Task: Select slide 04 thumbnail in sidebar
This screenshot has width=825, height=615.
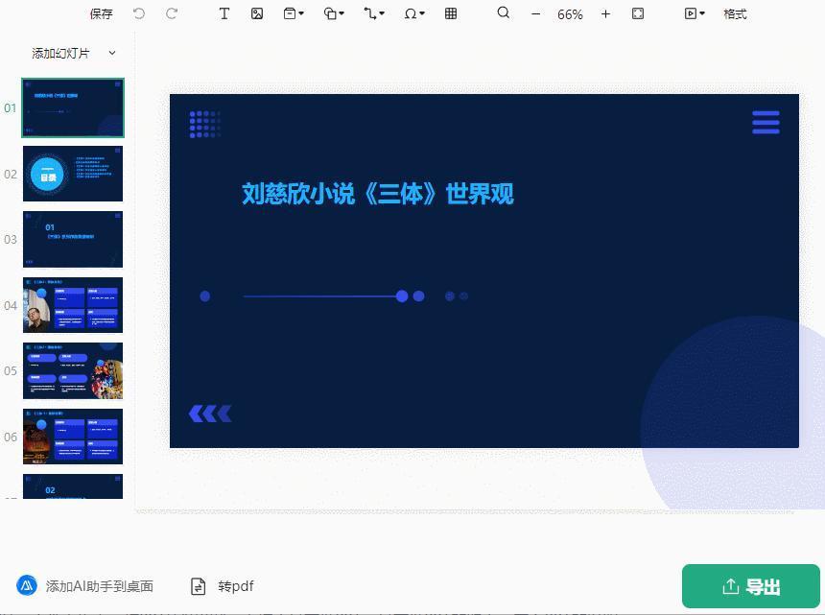Action: click(73, 305)
